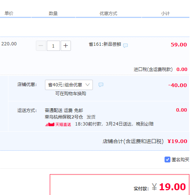
Task: Click the 匿名购买 label text
Action: pyautogui.click(x=180, y=160)
